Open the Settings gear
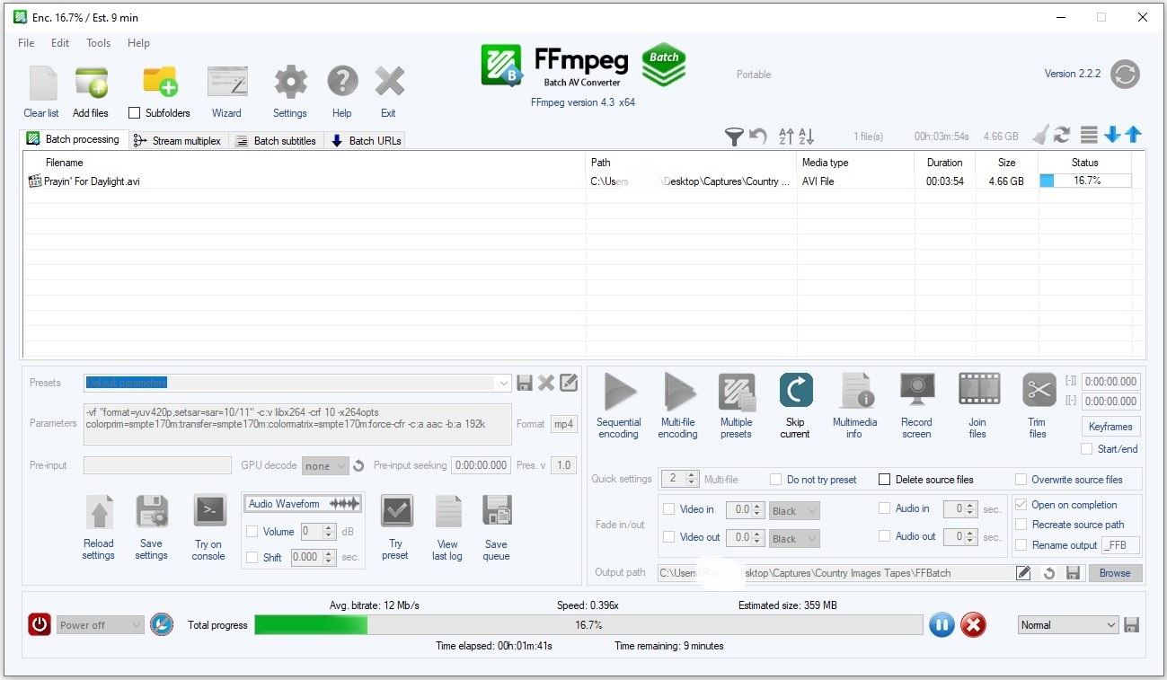This screenshot has height=680, width=1167. [x=290, y=82]
